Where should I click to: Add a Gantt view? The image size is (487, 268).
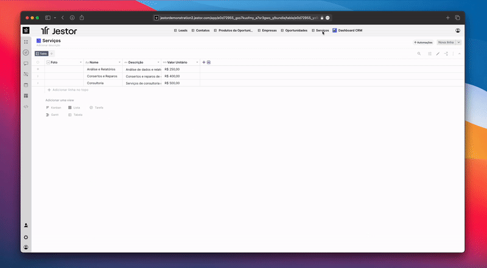point(52,115)
